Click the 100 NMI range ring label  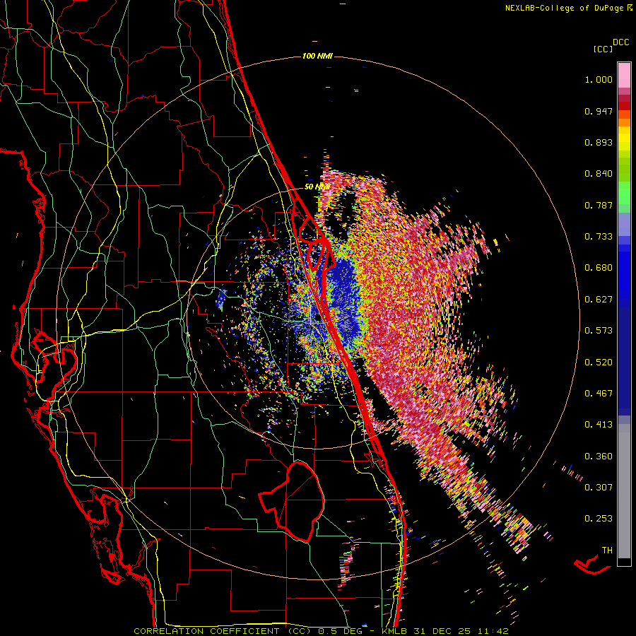coord(317,56)
